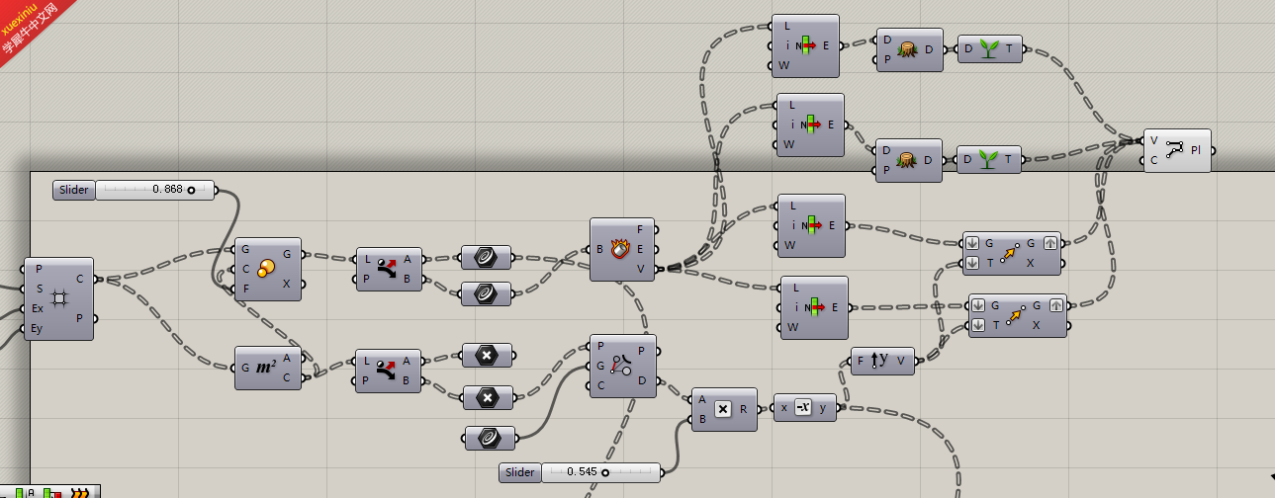
Task: Click R output label on Multiplication component
Action: coord(744,409)
